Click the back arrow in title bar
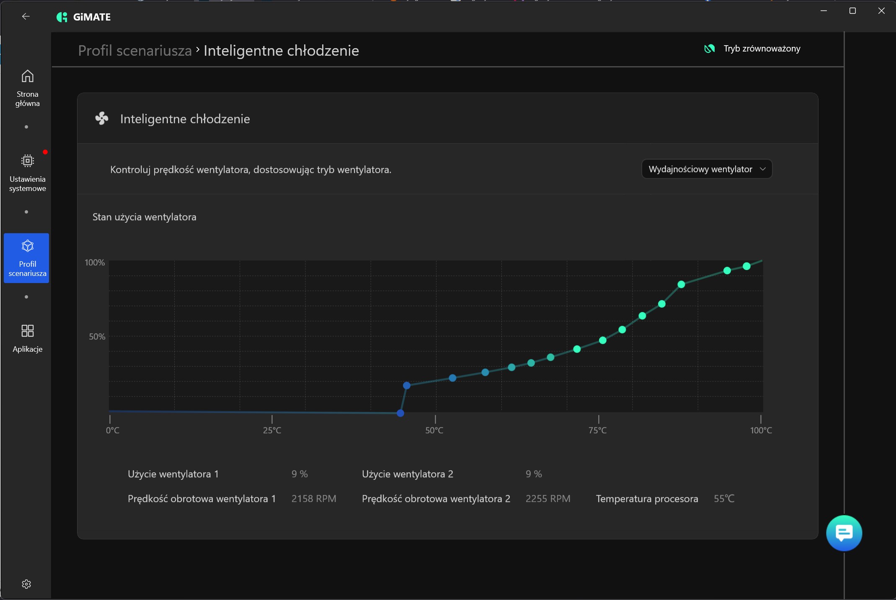The width and height of the screenshot is (896, 600). coord(26,17)
